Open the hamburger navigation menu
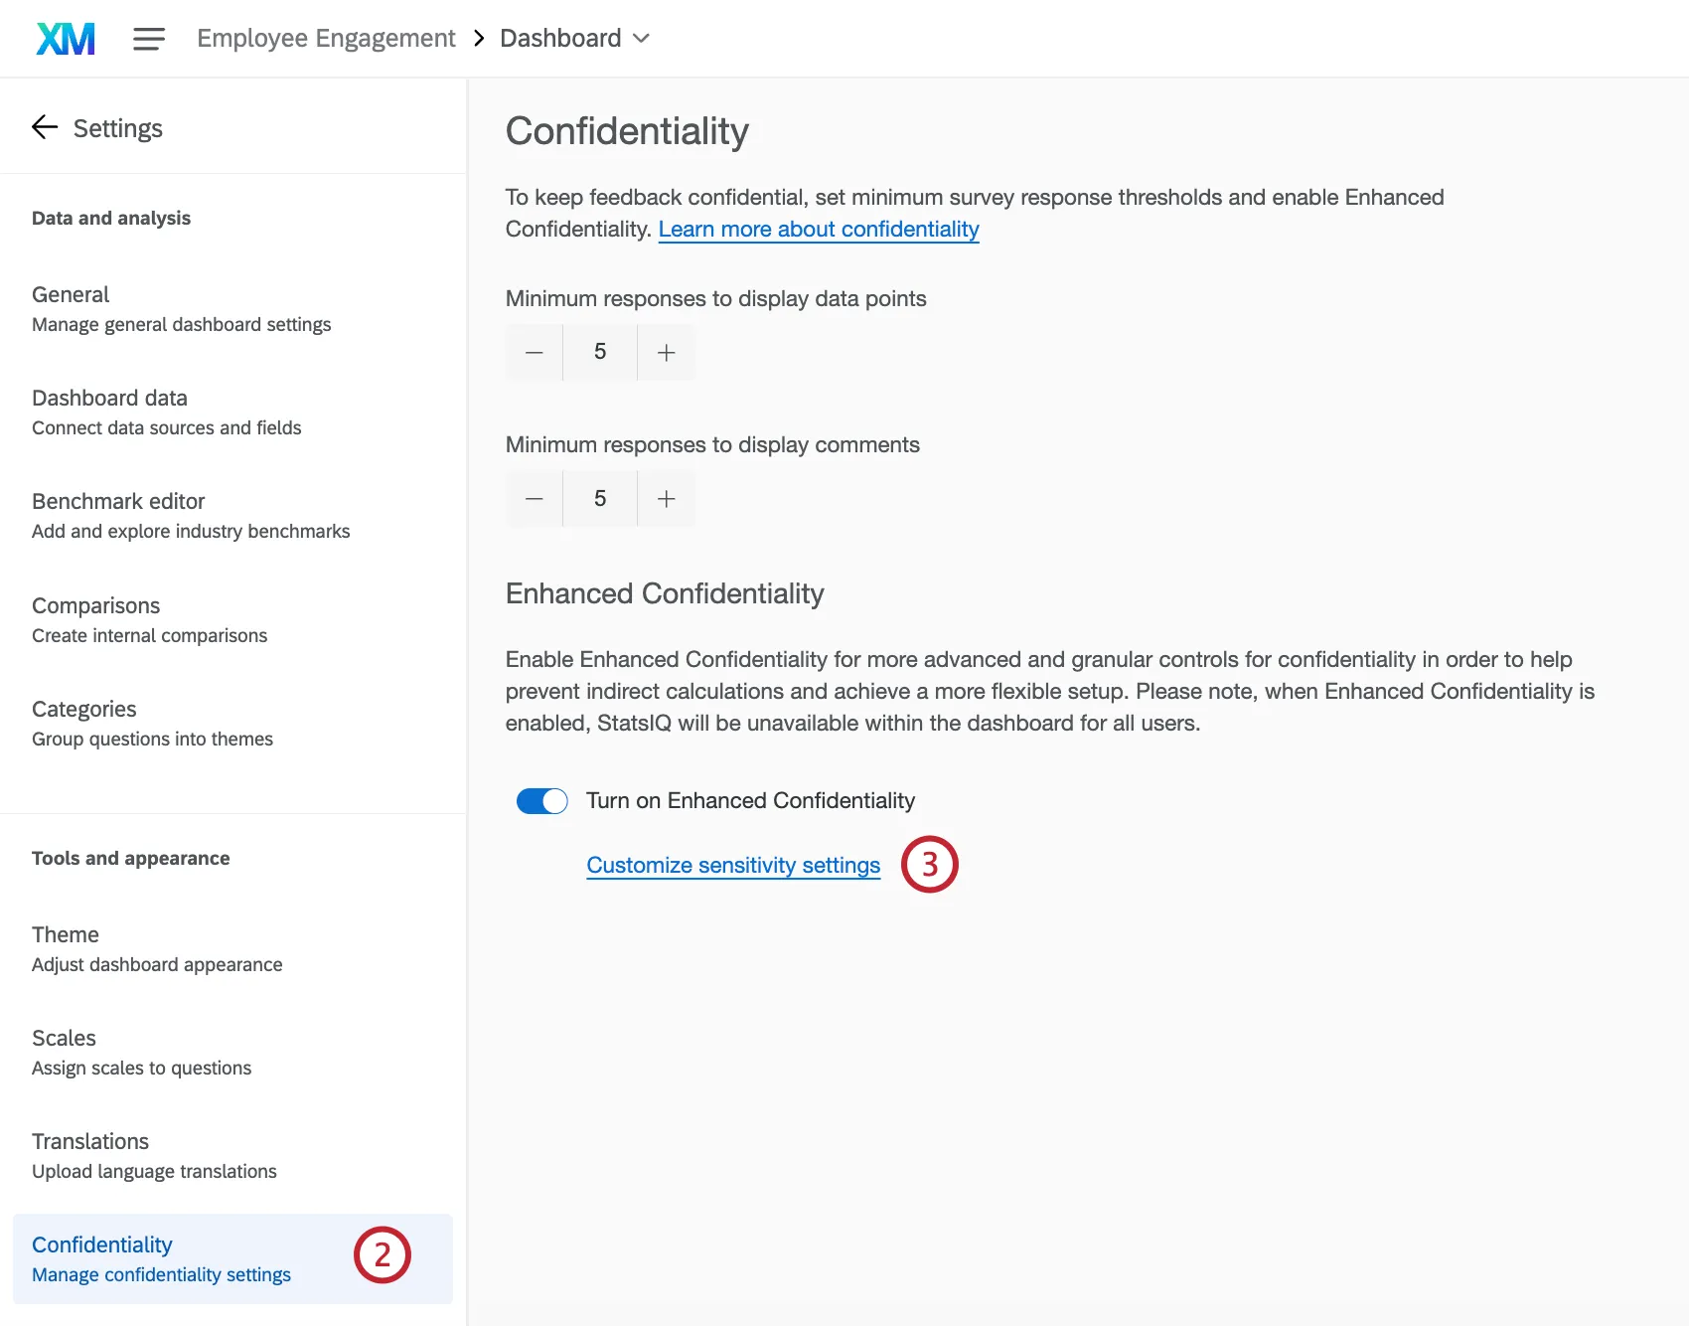The image size is (1689, 1326). click(148, 38)
